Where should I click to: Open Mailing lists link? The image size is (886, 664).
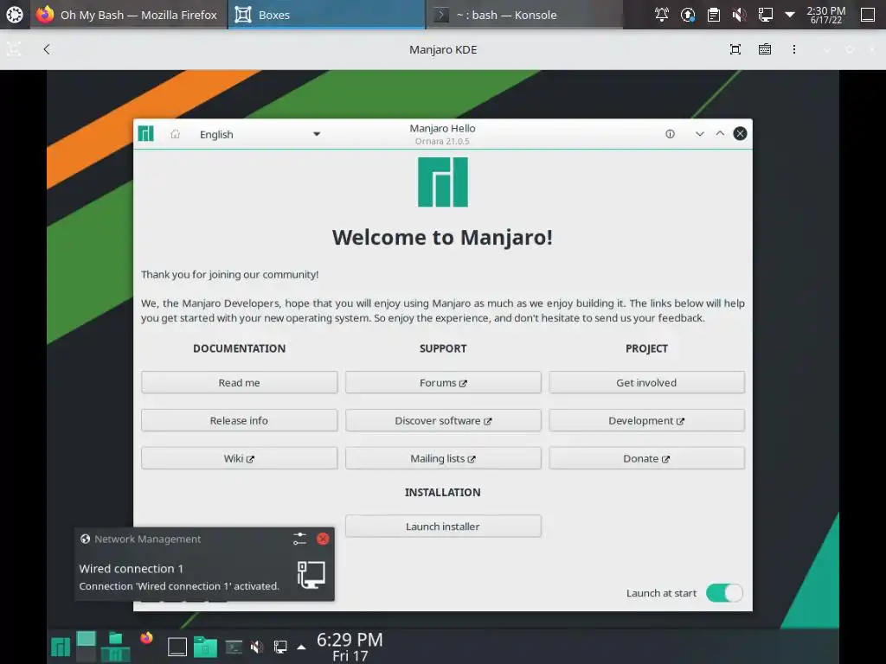tap(443, 458)
